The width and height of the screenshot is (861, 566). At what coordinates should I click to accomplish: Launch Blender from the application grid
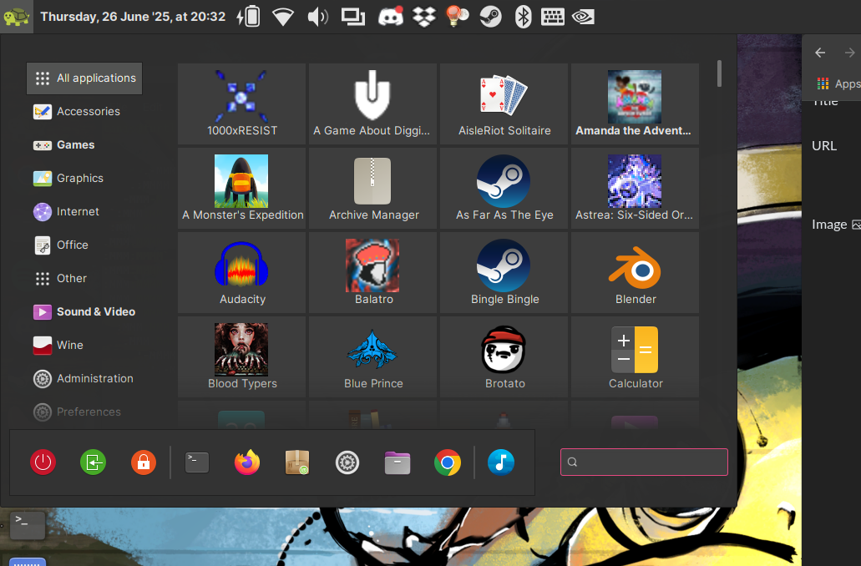[635, 273]
